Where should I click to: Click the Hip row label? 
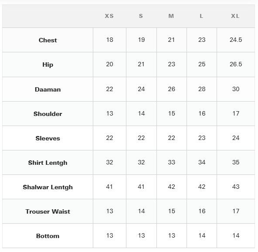pos(48,65)
